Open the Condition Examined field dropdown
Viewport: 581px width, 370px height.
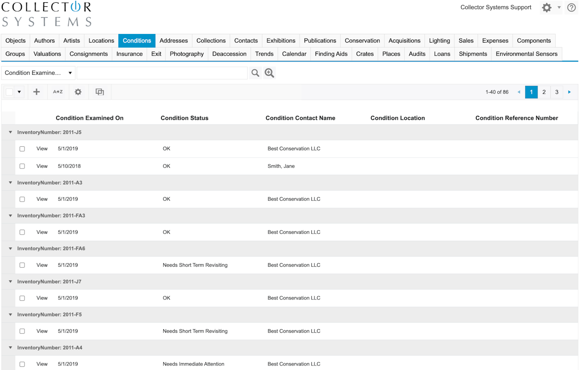tap(39, 73)
